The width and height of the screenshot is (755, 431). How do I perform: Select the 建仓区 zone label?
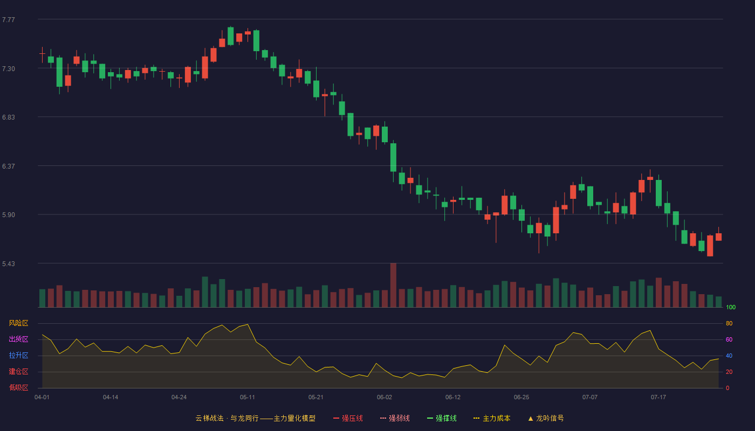18,372
